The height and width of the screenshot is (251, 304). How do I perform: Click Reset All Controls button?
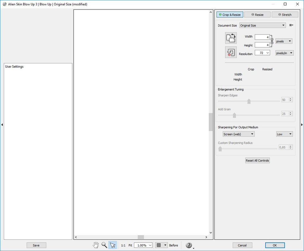coord(257,160)
